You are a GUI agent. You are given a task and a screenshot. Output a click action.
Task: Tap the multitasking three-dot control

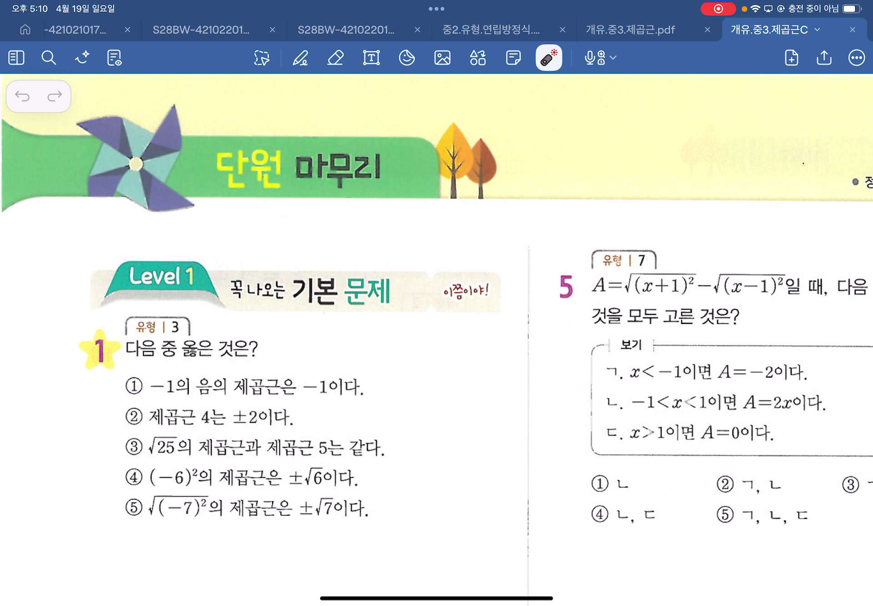pyautogui.click(x=436, y=9)
